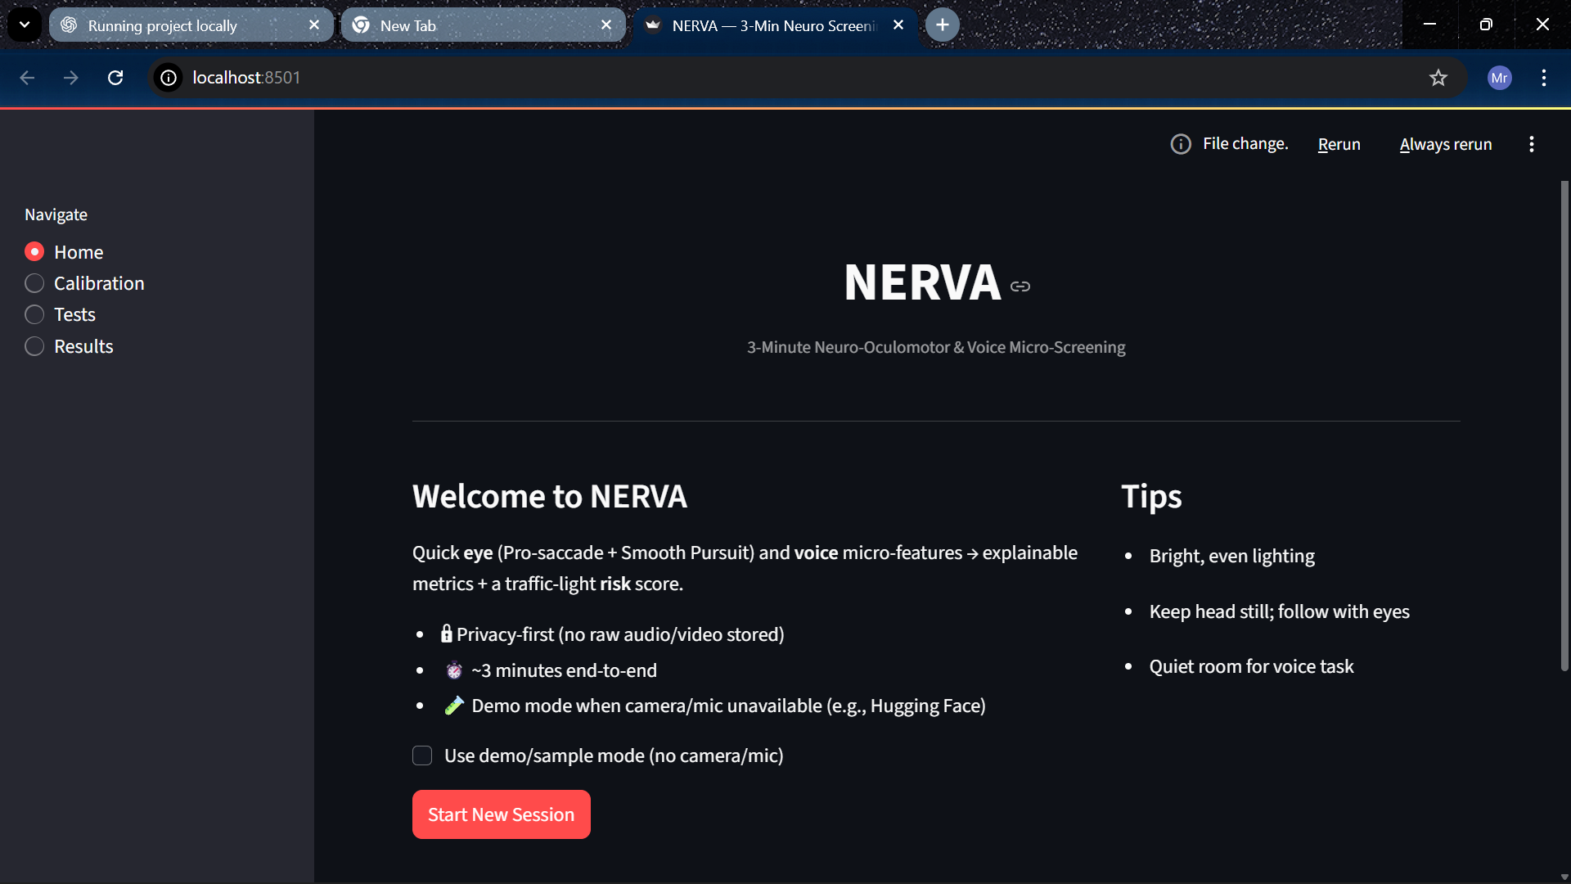Click the anchor link icon beside NERVA heading
The image size is (1571, 884).
[x=1020, y=286]
